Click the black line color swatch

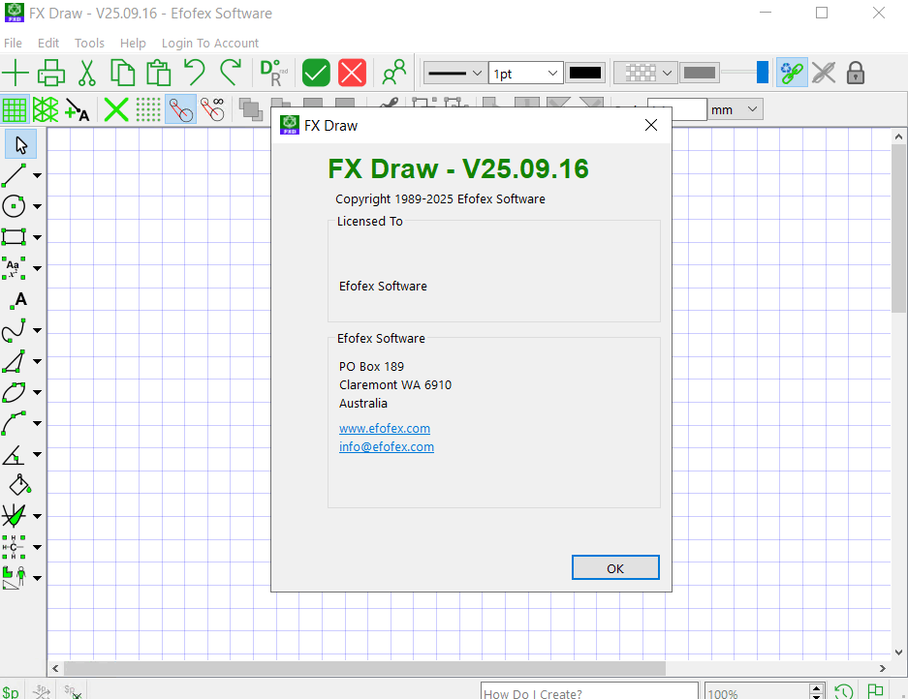point(585,73)
